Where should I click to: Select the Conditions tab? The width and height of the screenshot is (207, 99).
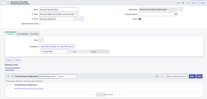(x=11, y=34)
